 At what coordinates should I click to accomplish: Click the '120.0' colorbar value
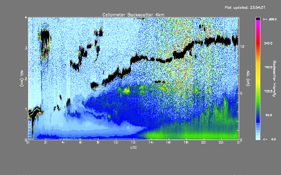[x=268, y=91]
